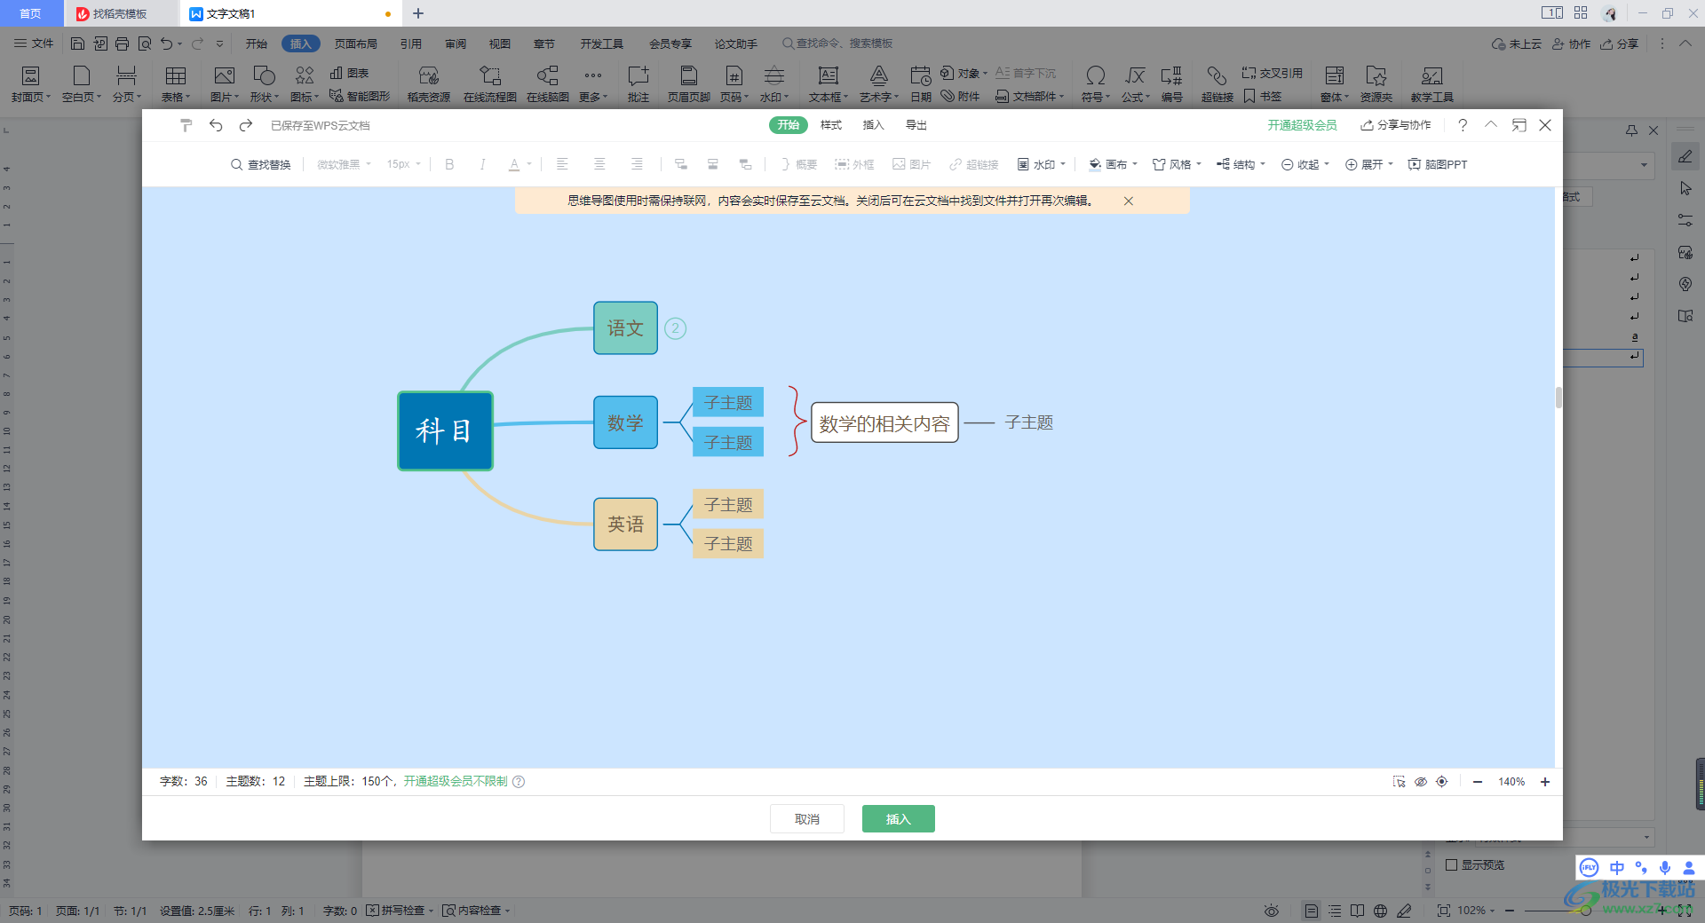Click the selection mode icon in dialog footer
This screenshot has width=1705, height=923.
click(1399, 782)
